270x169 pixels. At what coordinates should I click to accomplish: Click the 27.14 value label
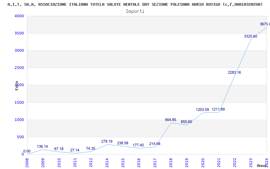74,150
